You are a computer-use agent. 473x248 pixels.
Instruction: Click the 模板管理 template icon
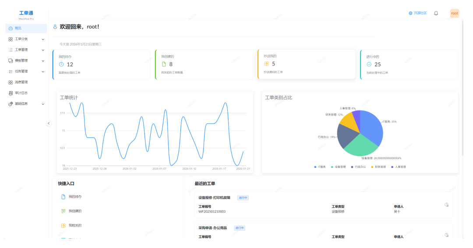(11, 61)
